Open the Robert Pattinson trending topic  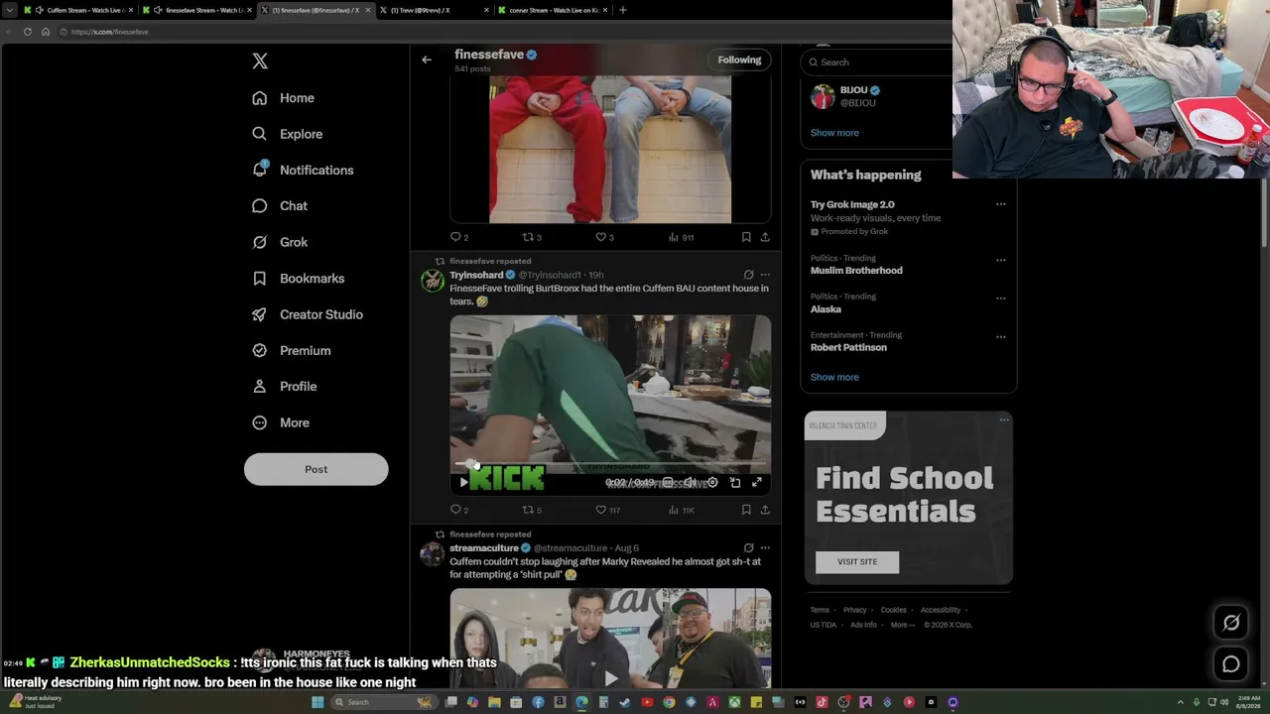click(x=848, y=347)
